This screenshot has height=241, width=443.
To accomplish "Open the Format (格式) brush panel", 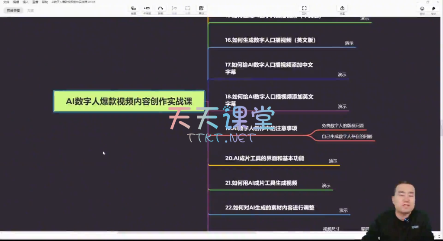I will tap(433, 9).
